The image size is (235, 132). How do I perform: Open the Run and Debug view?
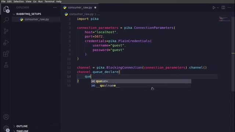(x=6, y=43)
